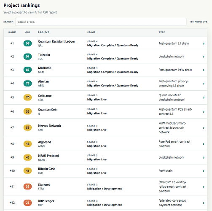Select Nervos Network project name
212x211 pixels.
(x=49, y=126)
